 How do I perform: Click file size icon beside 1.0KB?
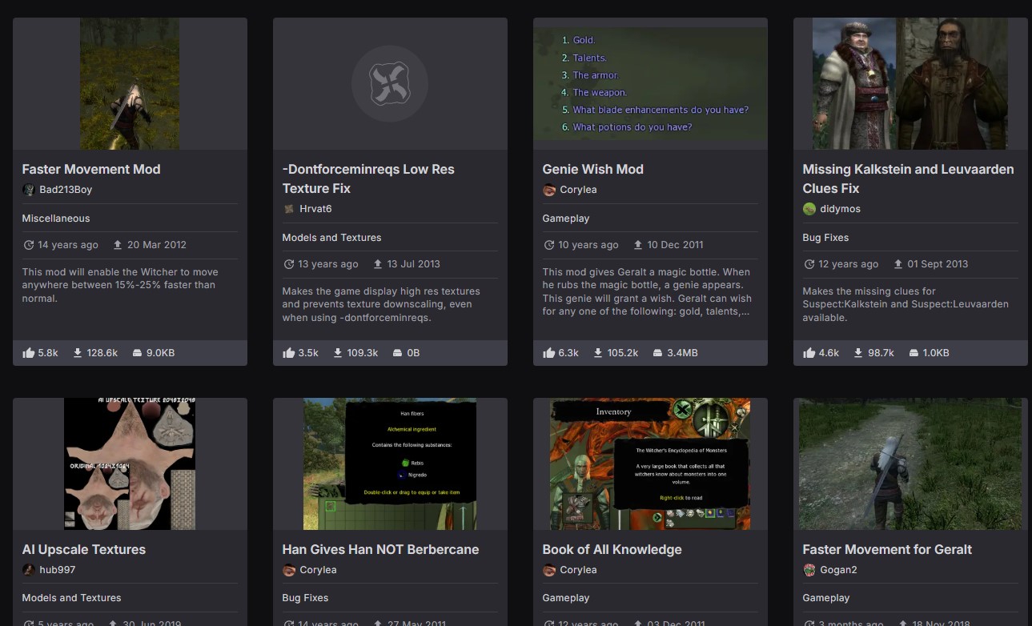click(912, 353)
